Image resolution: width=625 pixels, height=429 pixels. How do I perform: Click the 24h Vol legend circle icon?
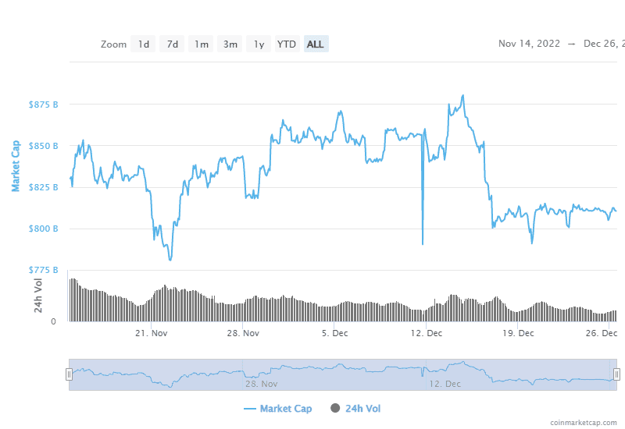336,408
